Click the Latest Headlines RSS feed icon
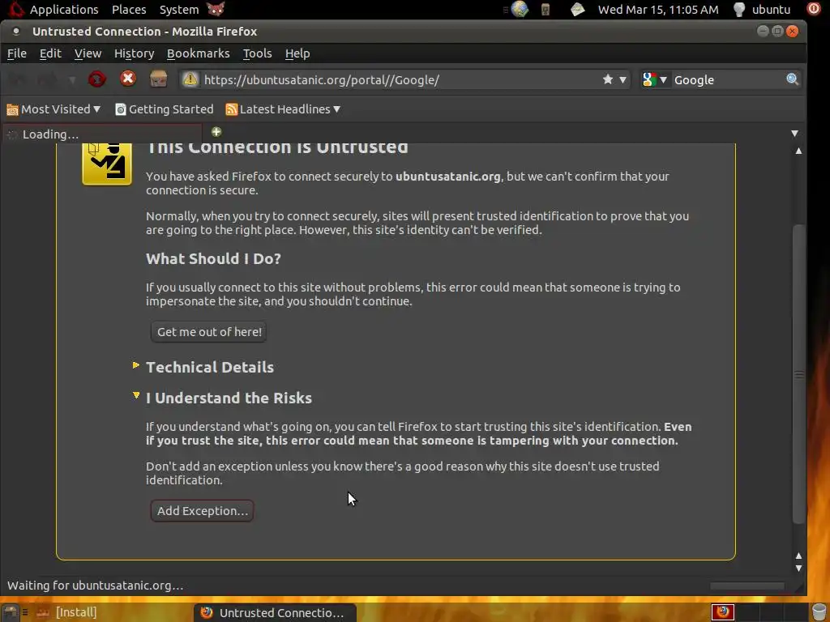 pos(231,109)
